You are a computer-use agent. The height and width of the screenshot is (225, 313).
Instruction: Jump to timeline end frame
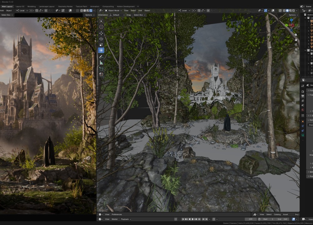point(199,219)
